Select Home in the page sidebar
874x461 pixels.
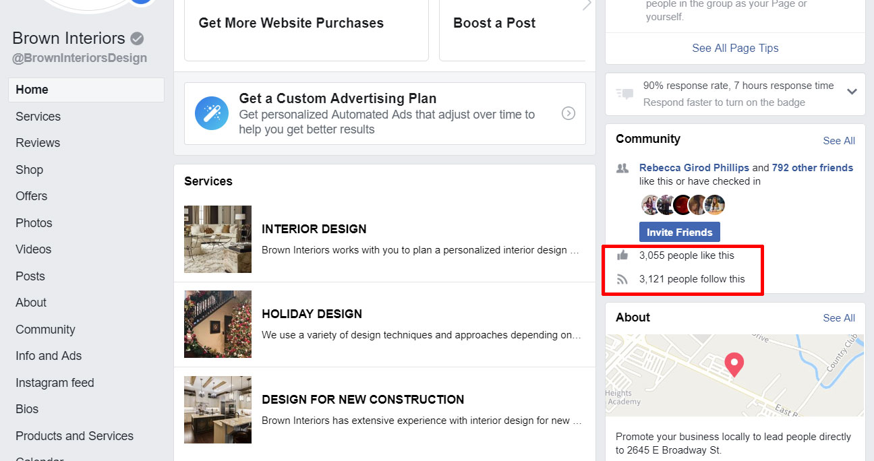[86, 90]
